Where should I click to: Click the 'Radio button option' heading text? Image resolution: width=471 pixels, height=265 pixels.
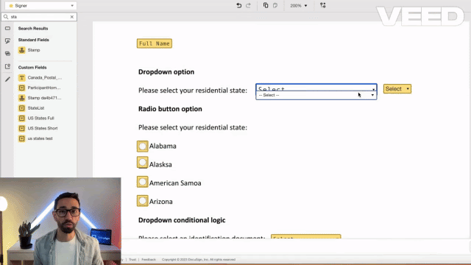point(170,109)
